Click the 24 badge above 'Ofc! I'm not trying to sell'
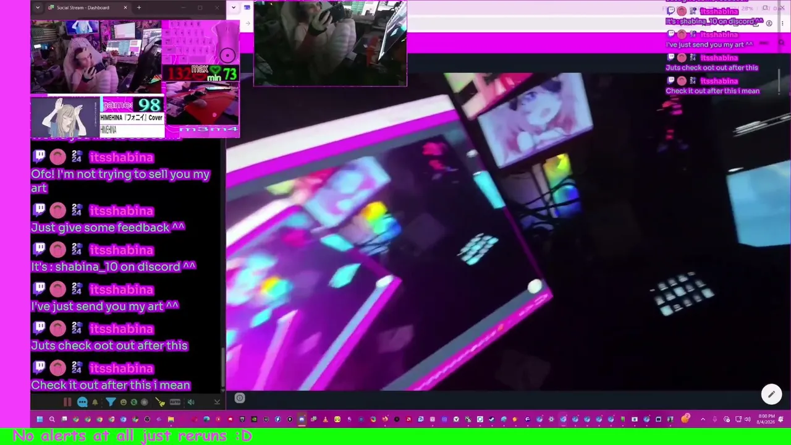 tap(77, 157)
